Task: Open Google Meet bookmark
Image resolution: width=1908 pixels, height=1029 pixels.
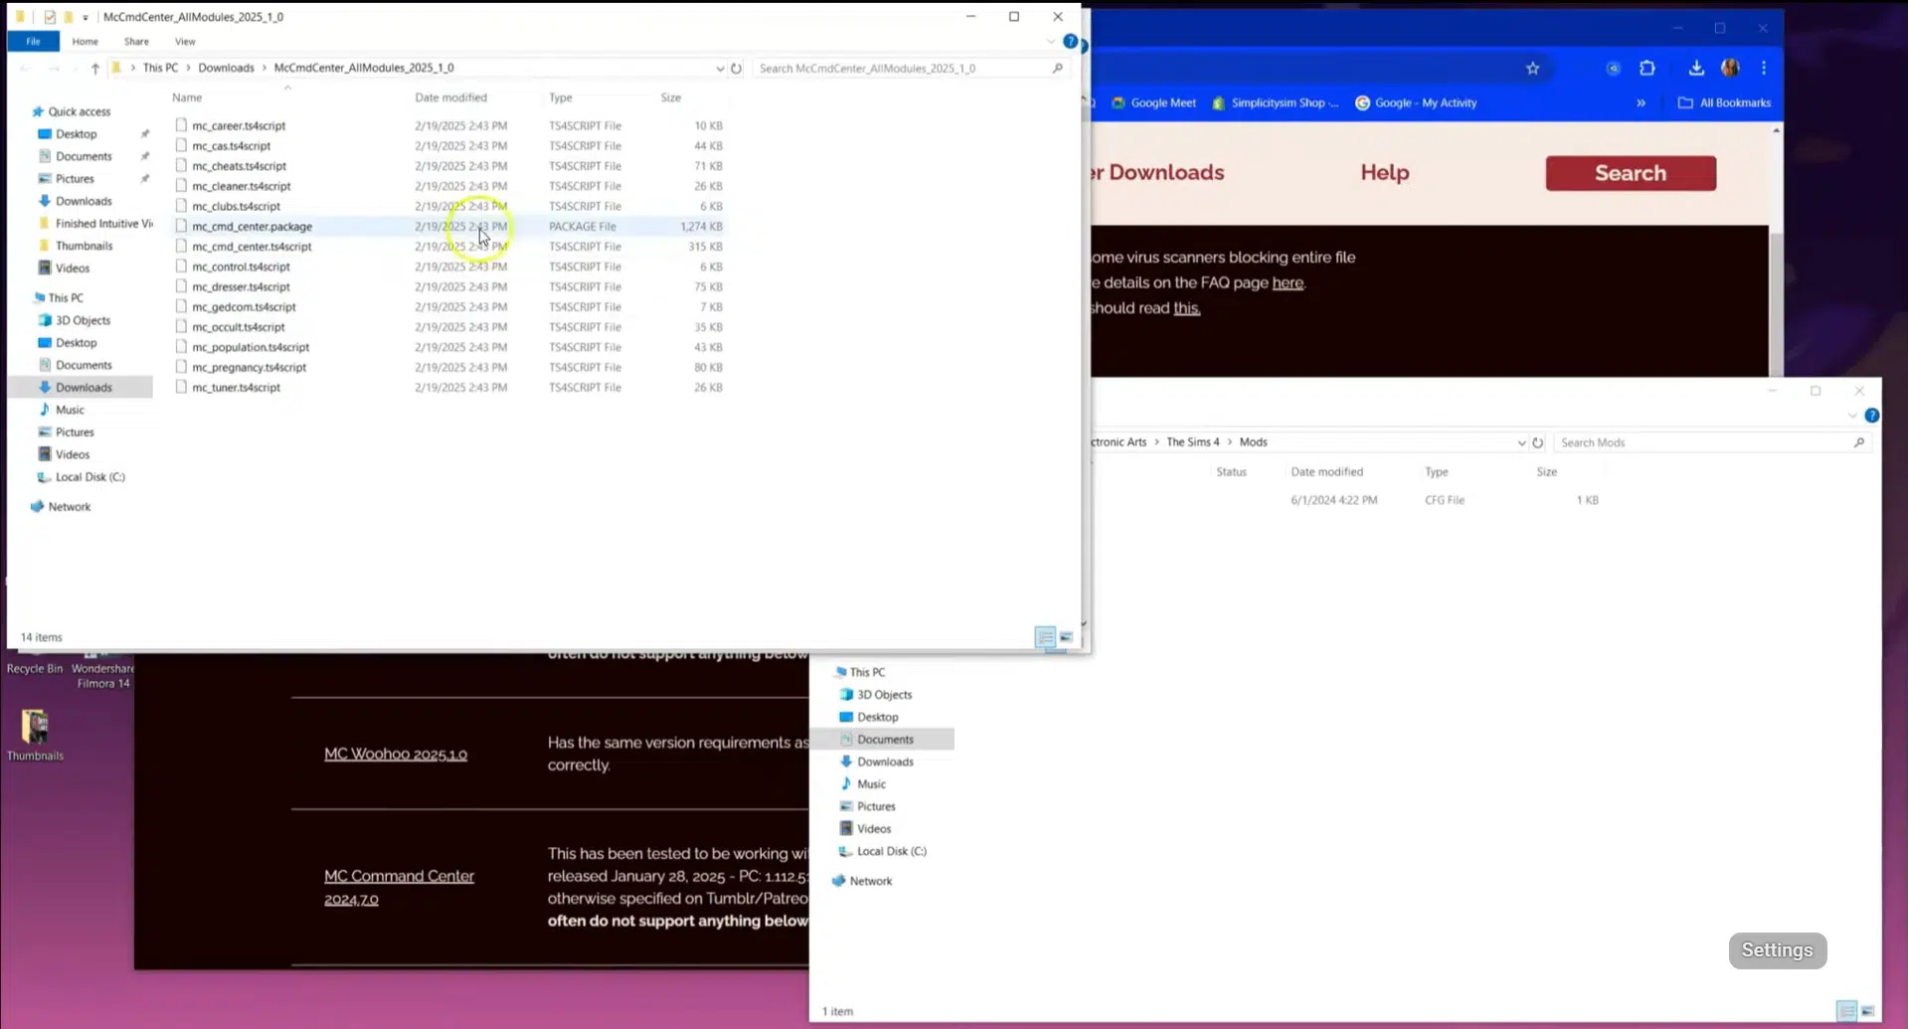Action: [x=1153, y=102]
